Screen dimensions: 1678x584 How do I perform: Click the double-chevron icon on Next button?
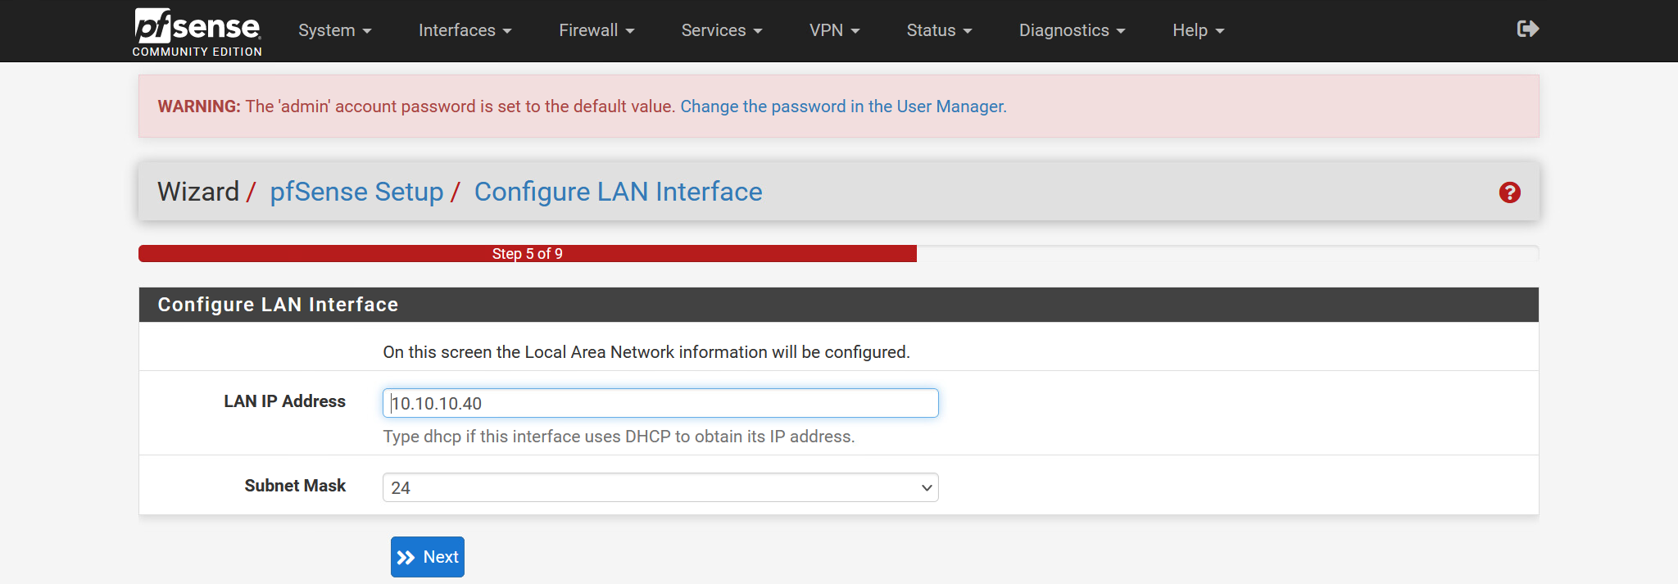(x=406, y=558)
